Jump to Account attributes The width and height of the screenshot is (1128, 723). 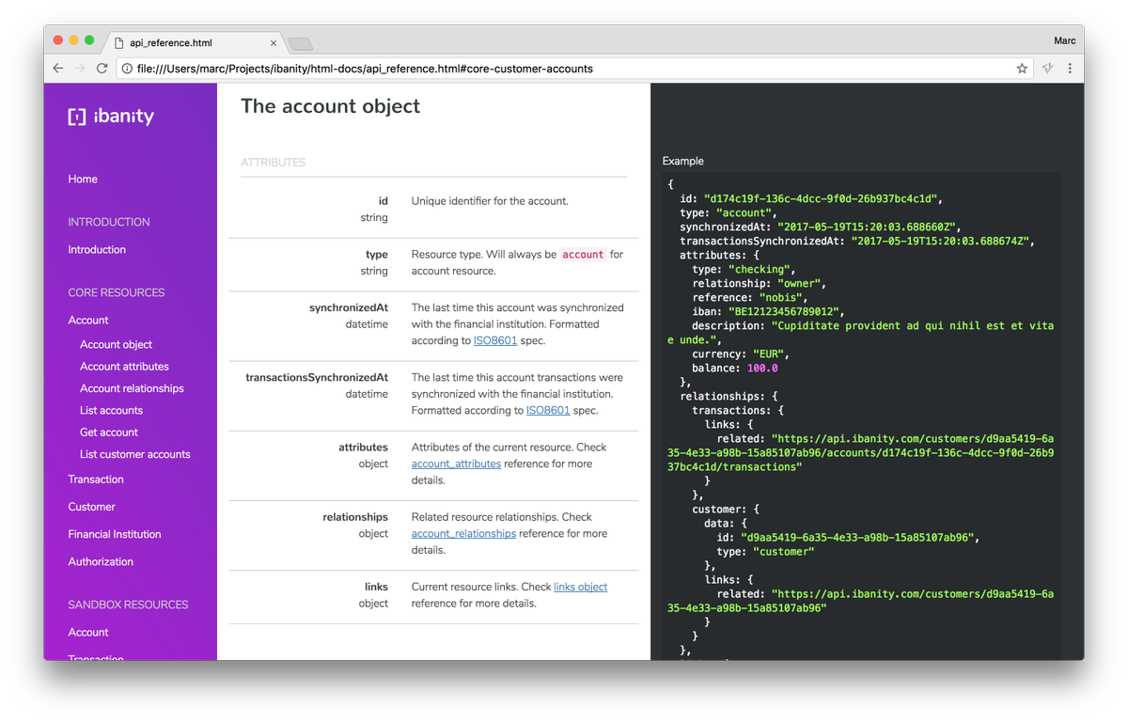tap(124, 366)
